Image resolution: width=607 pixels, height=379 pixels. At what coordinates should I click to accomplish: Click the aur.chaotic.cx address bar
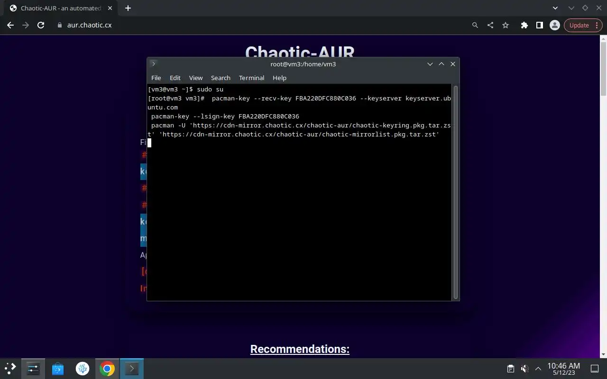pyautogui.click(x=261, y=25)
